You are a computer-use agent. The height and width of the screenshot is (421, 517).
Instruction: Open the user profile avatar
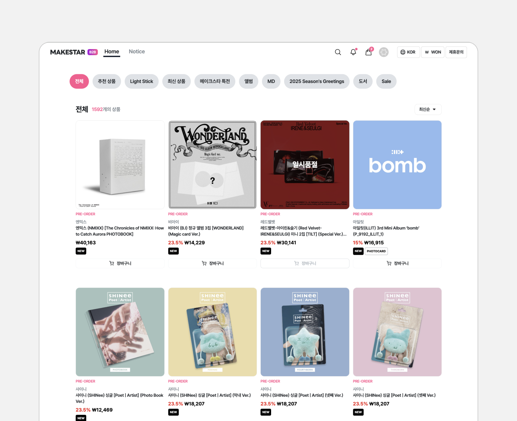384,52
